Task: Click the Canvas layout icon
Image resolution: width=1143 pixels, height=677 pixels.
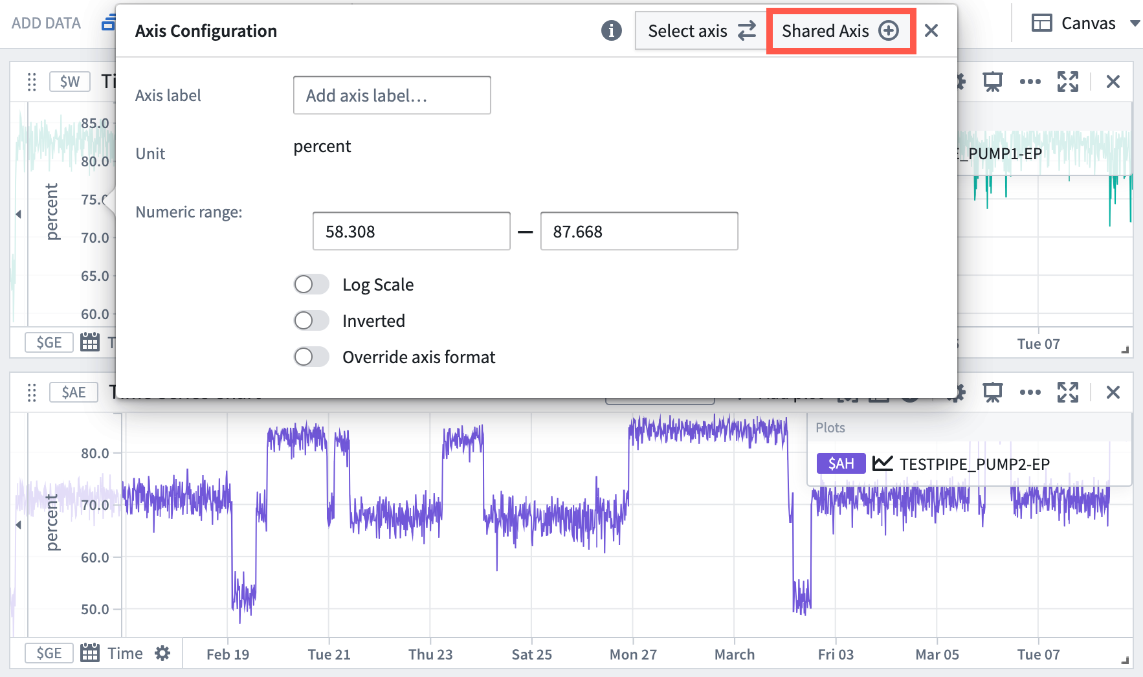Action: pyautogui.click(x=1041, y=23)
